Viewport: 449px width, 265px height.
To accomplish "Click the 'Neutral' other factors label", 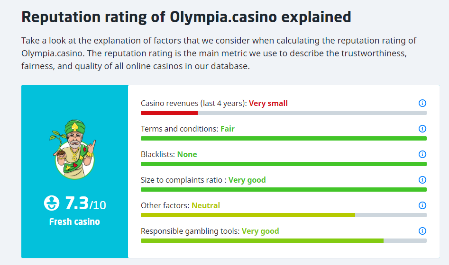I will (206, 205).
